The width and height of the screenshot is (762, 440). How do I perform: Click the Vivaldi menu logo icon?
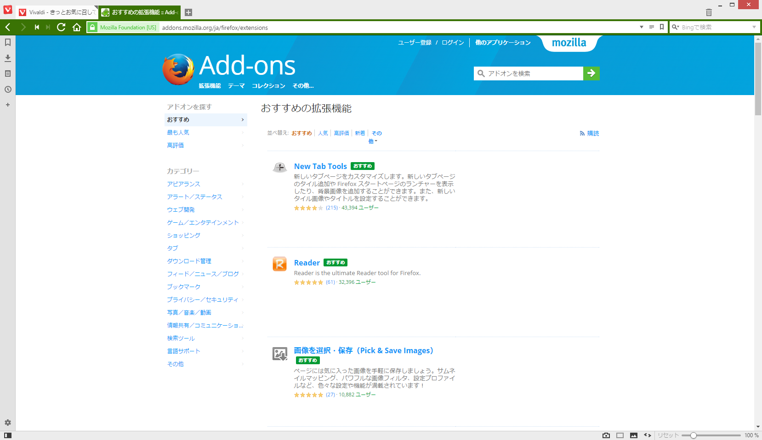pos(8,9)
